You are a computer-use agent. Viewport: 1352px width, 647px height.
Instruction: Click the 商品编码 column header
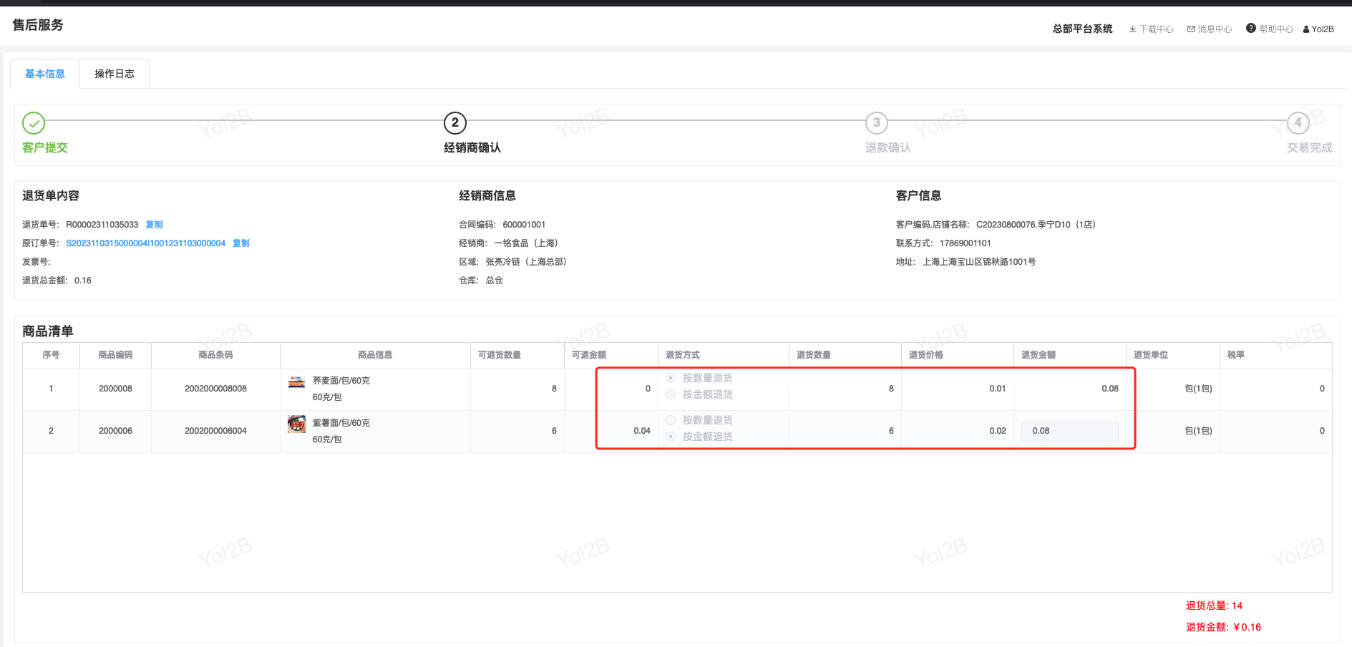115,355
